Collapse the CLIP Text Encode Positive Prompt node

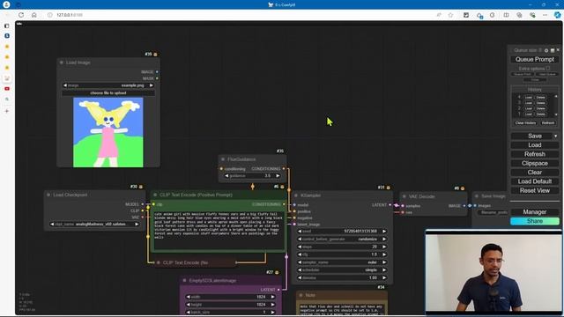155,195
